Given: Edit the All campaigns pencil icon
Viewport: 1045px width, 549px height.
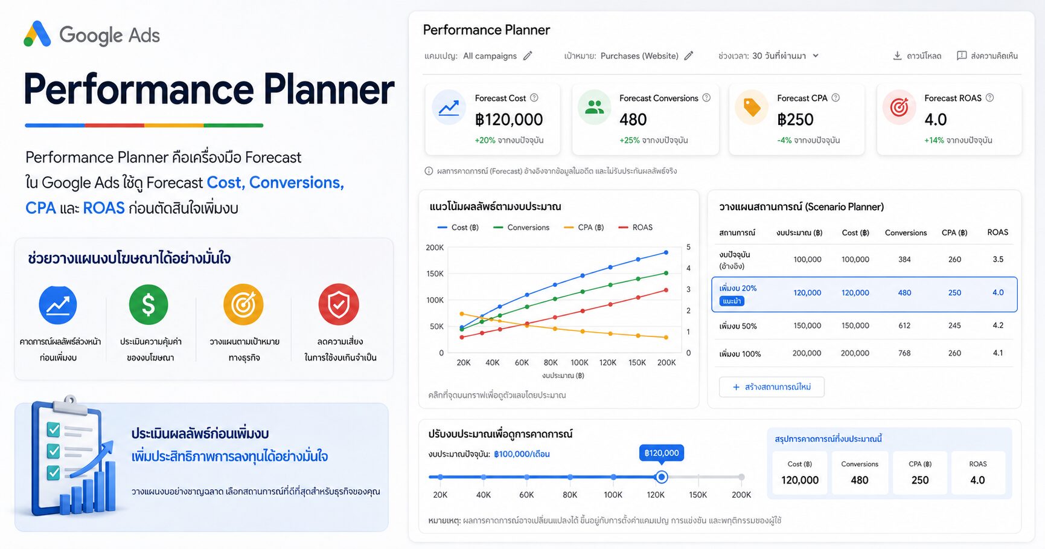Looking at the screenshot, I should (x=528, y=56).
